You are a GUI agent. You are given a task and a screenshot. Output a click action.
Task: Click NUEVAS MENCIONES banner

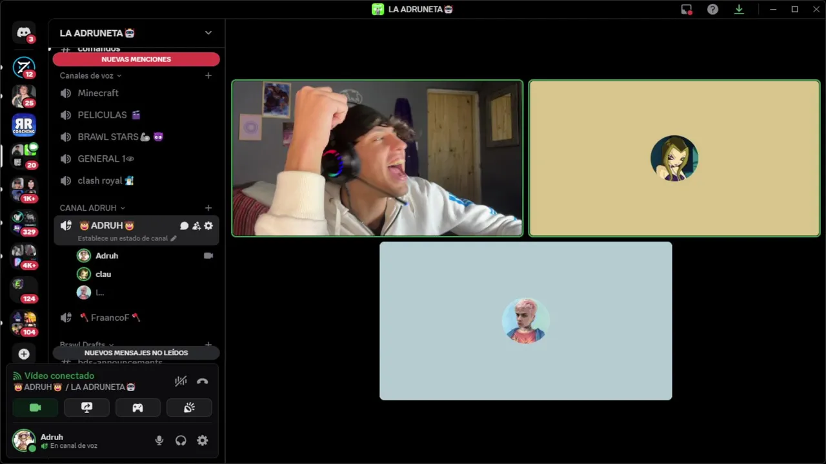click(136, 59)
